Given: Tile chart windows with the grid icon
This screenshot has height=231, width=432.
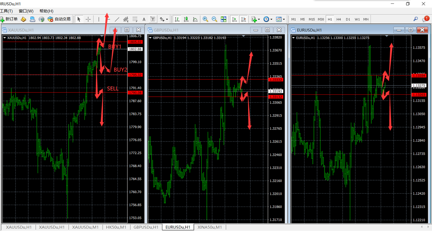Looking at the screenshot, I should tap(224, 19).
